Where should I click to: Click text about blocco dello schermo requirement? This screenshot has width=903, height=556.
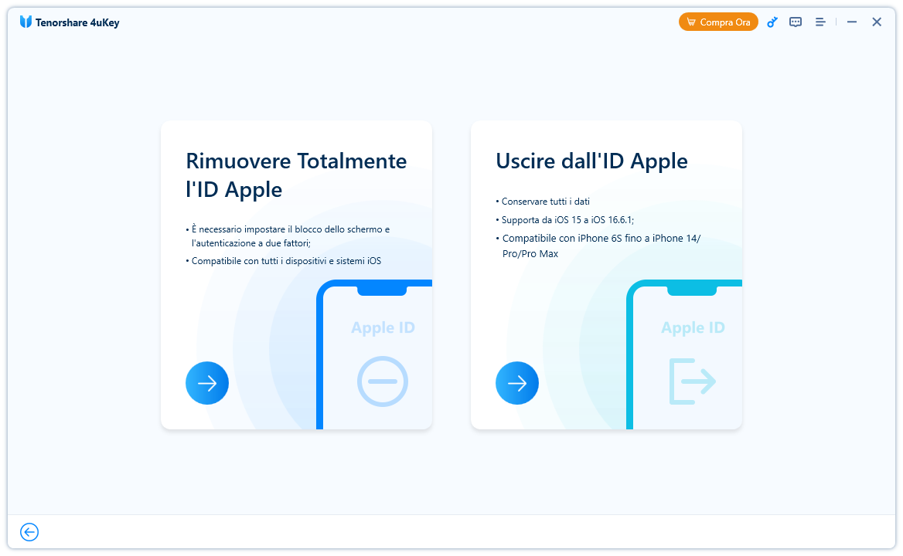pyautogui.click(x=290, y=236)
